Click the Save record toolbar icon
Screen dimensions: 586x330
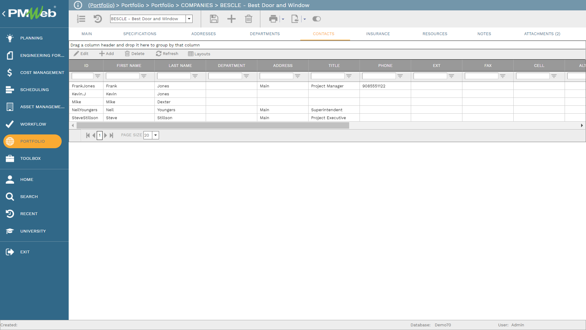point(214,19)
